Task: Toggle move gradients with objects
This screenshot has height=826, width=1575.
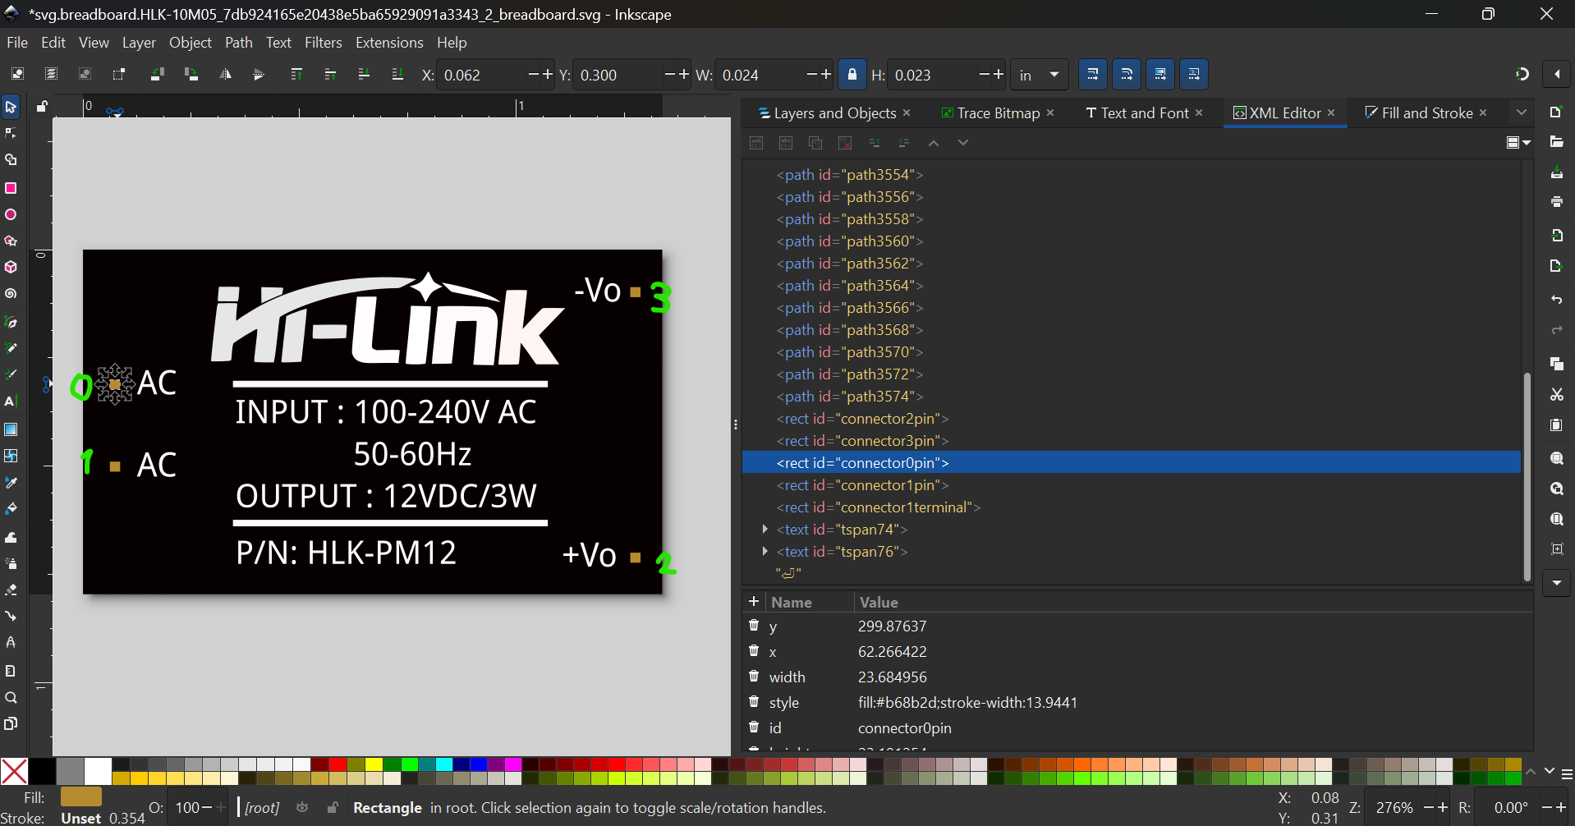Action: (x=1160, y=75)
